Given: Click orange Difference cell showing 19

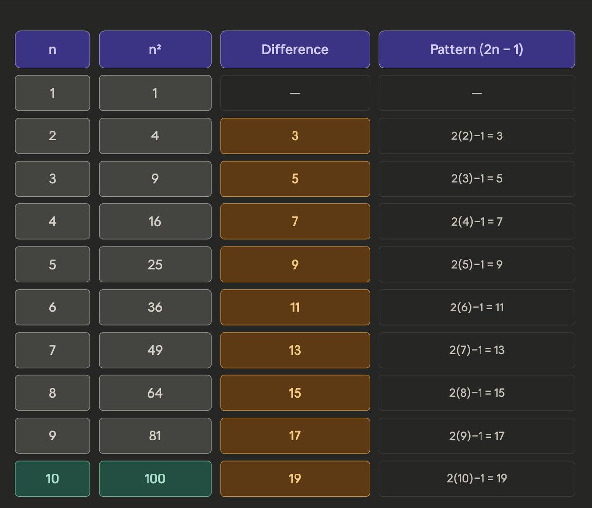Looking at the screenshot, I should tap(295, 478).
